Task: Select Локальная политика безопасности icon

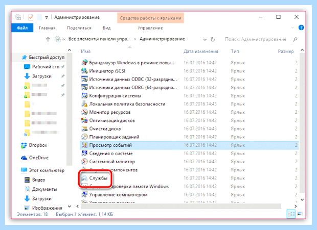Action: (x=84, y=104)
